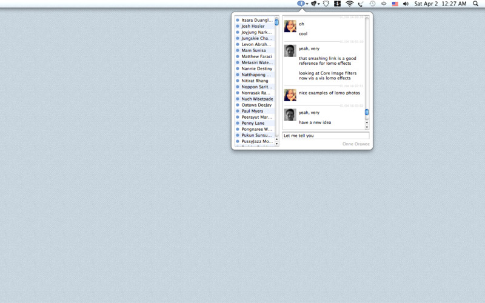Click online status dot beside Paul Myers
485x303 pixels.
pyautogui.click(x=238, y=111)
